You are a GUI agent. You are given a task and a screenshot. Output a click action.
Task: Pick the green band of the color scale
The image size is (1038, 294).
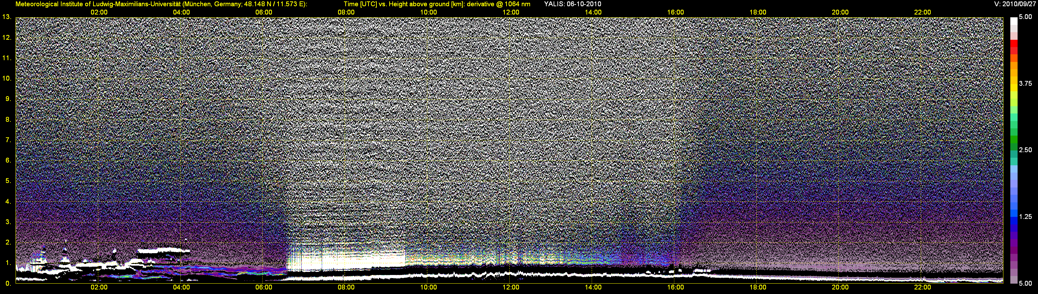[x=1014, y=139]
